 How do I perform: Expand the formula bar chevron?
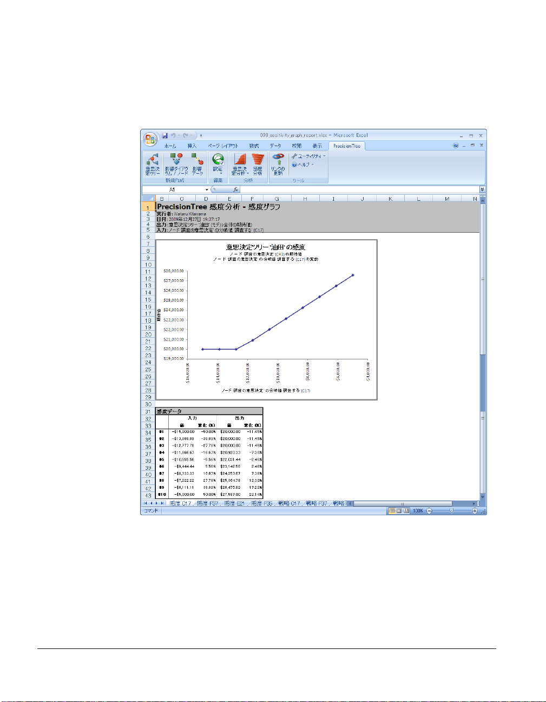point(482,190)
